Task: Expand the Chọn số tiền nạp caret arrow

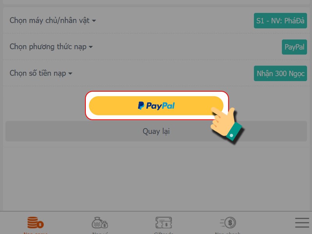Action: 70,73
